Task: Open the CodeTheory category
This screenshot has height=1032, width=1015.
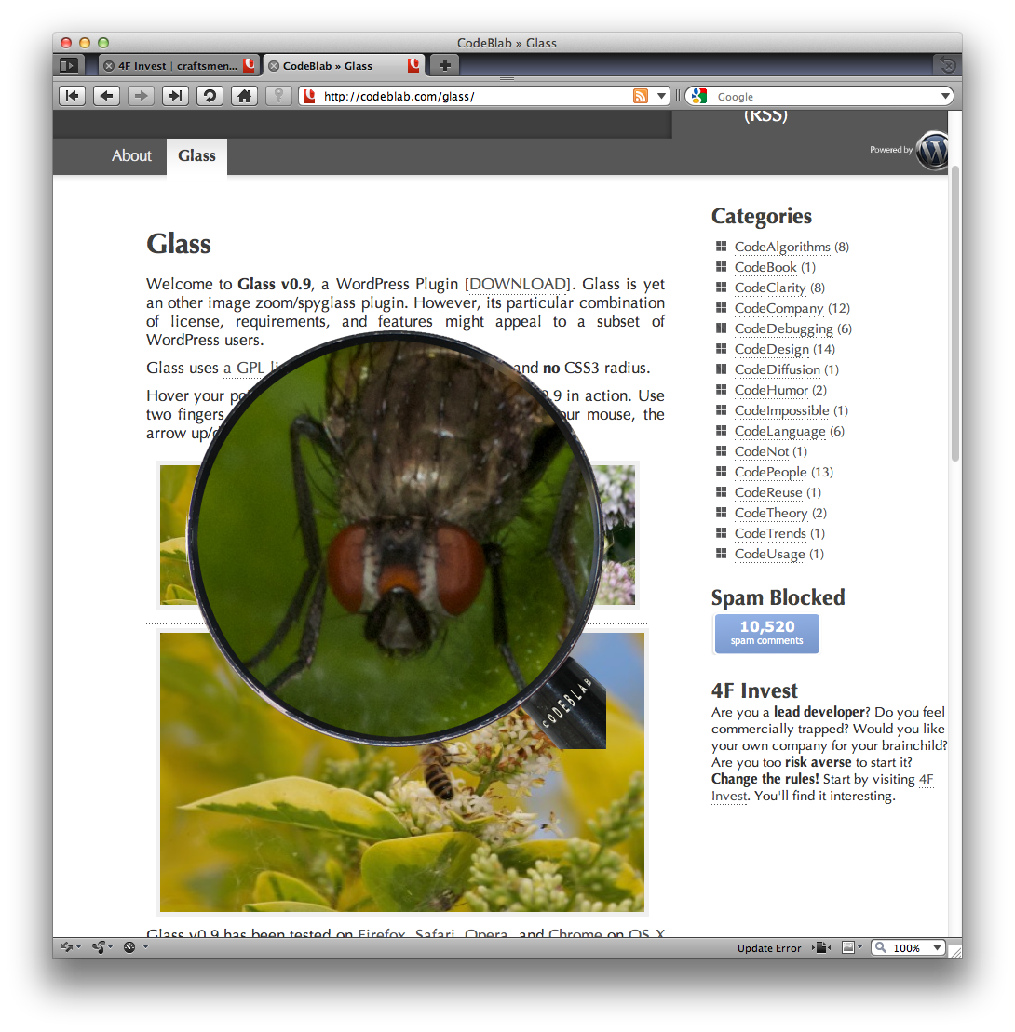Action: (771, 512)
